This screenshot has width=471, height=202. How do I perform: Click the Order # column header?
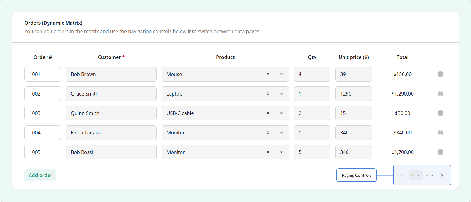pyautogui.click(x=43, y=57)
